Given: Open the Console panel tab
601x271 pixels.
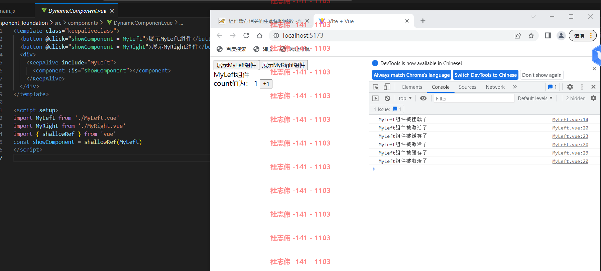Looking at the screenshot, I should 441,87.
